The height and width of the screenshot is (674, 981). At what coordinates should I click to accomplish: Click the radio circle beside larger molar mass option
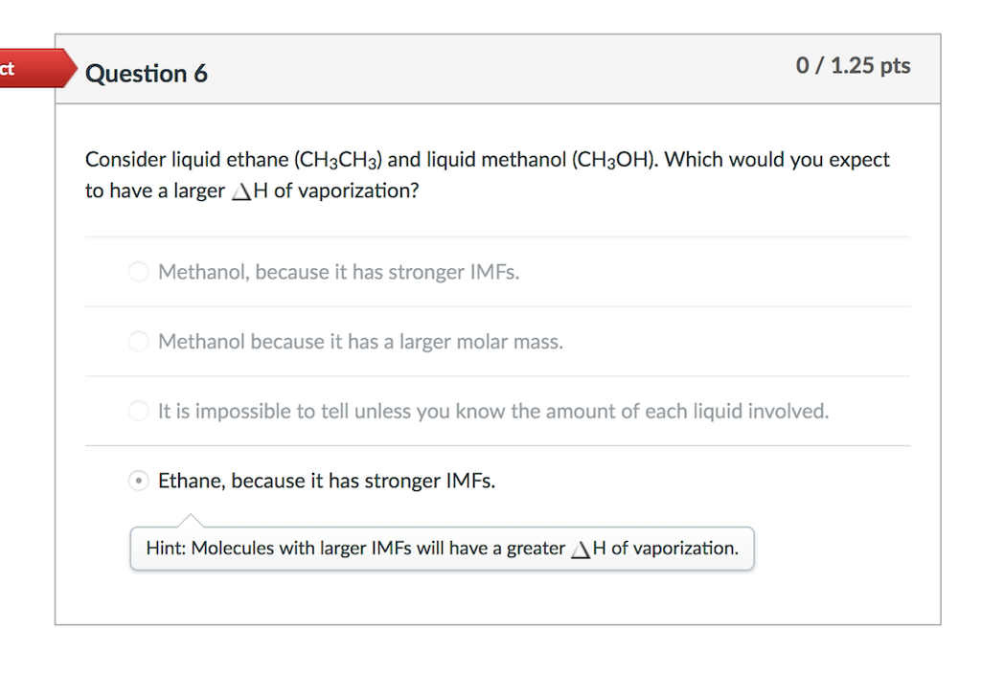point(138,342)
